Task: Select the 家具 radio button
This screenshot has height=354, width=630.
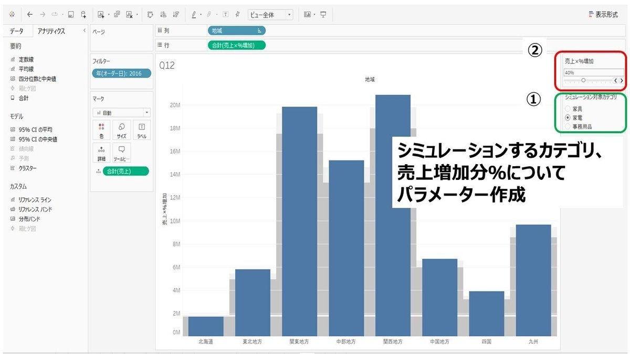Action: point(568,110)
